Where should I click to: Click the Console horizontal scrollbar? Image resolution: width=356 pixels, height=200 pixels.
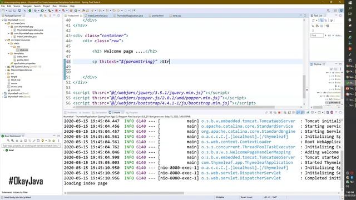point(125,193)
